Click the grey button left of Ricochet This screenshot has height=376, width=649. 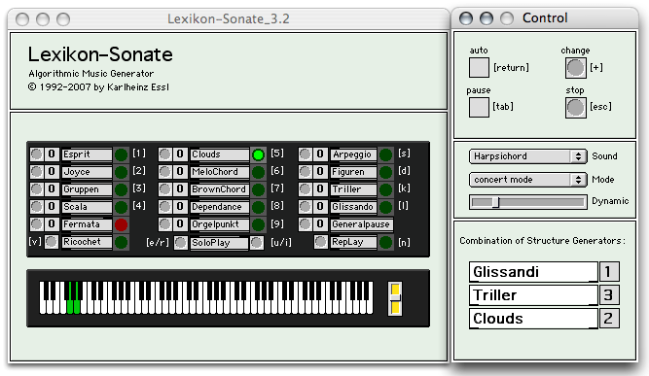pos(52,242)
